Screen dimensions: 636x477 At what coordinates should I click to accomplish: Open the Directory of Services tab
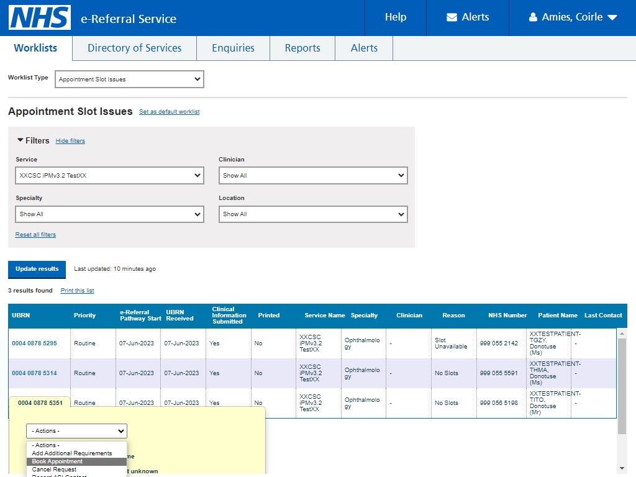(x=134, y=48)
